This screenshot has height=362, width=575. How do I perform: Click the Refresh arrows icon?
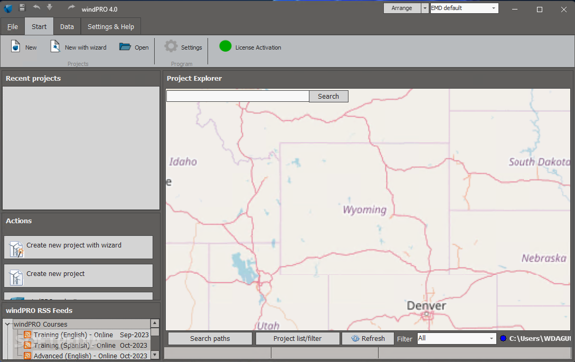pos(355,339)
